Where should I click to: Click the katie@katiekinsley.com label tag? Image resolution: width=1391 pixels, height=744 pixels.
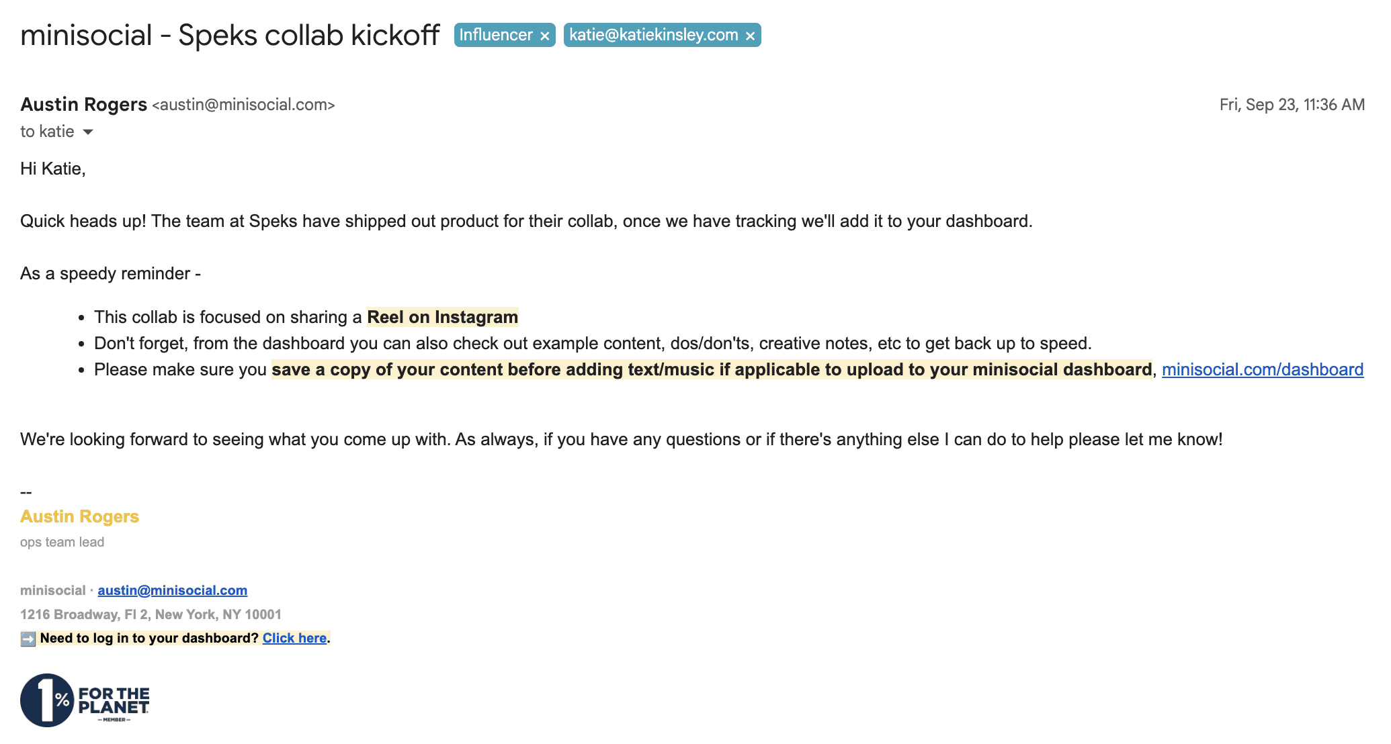point(653,35)
